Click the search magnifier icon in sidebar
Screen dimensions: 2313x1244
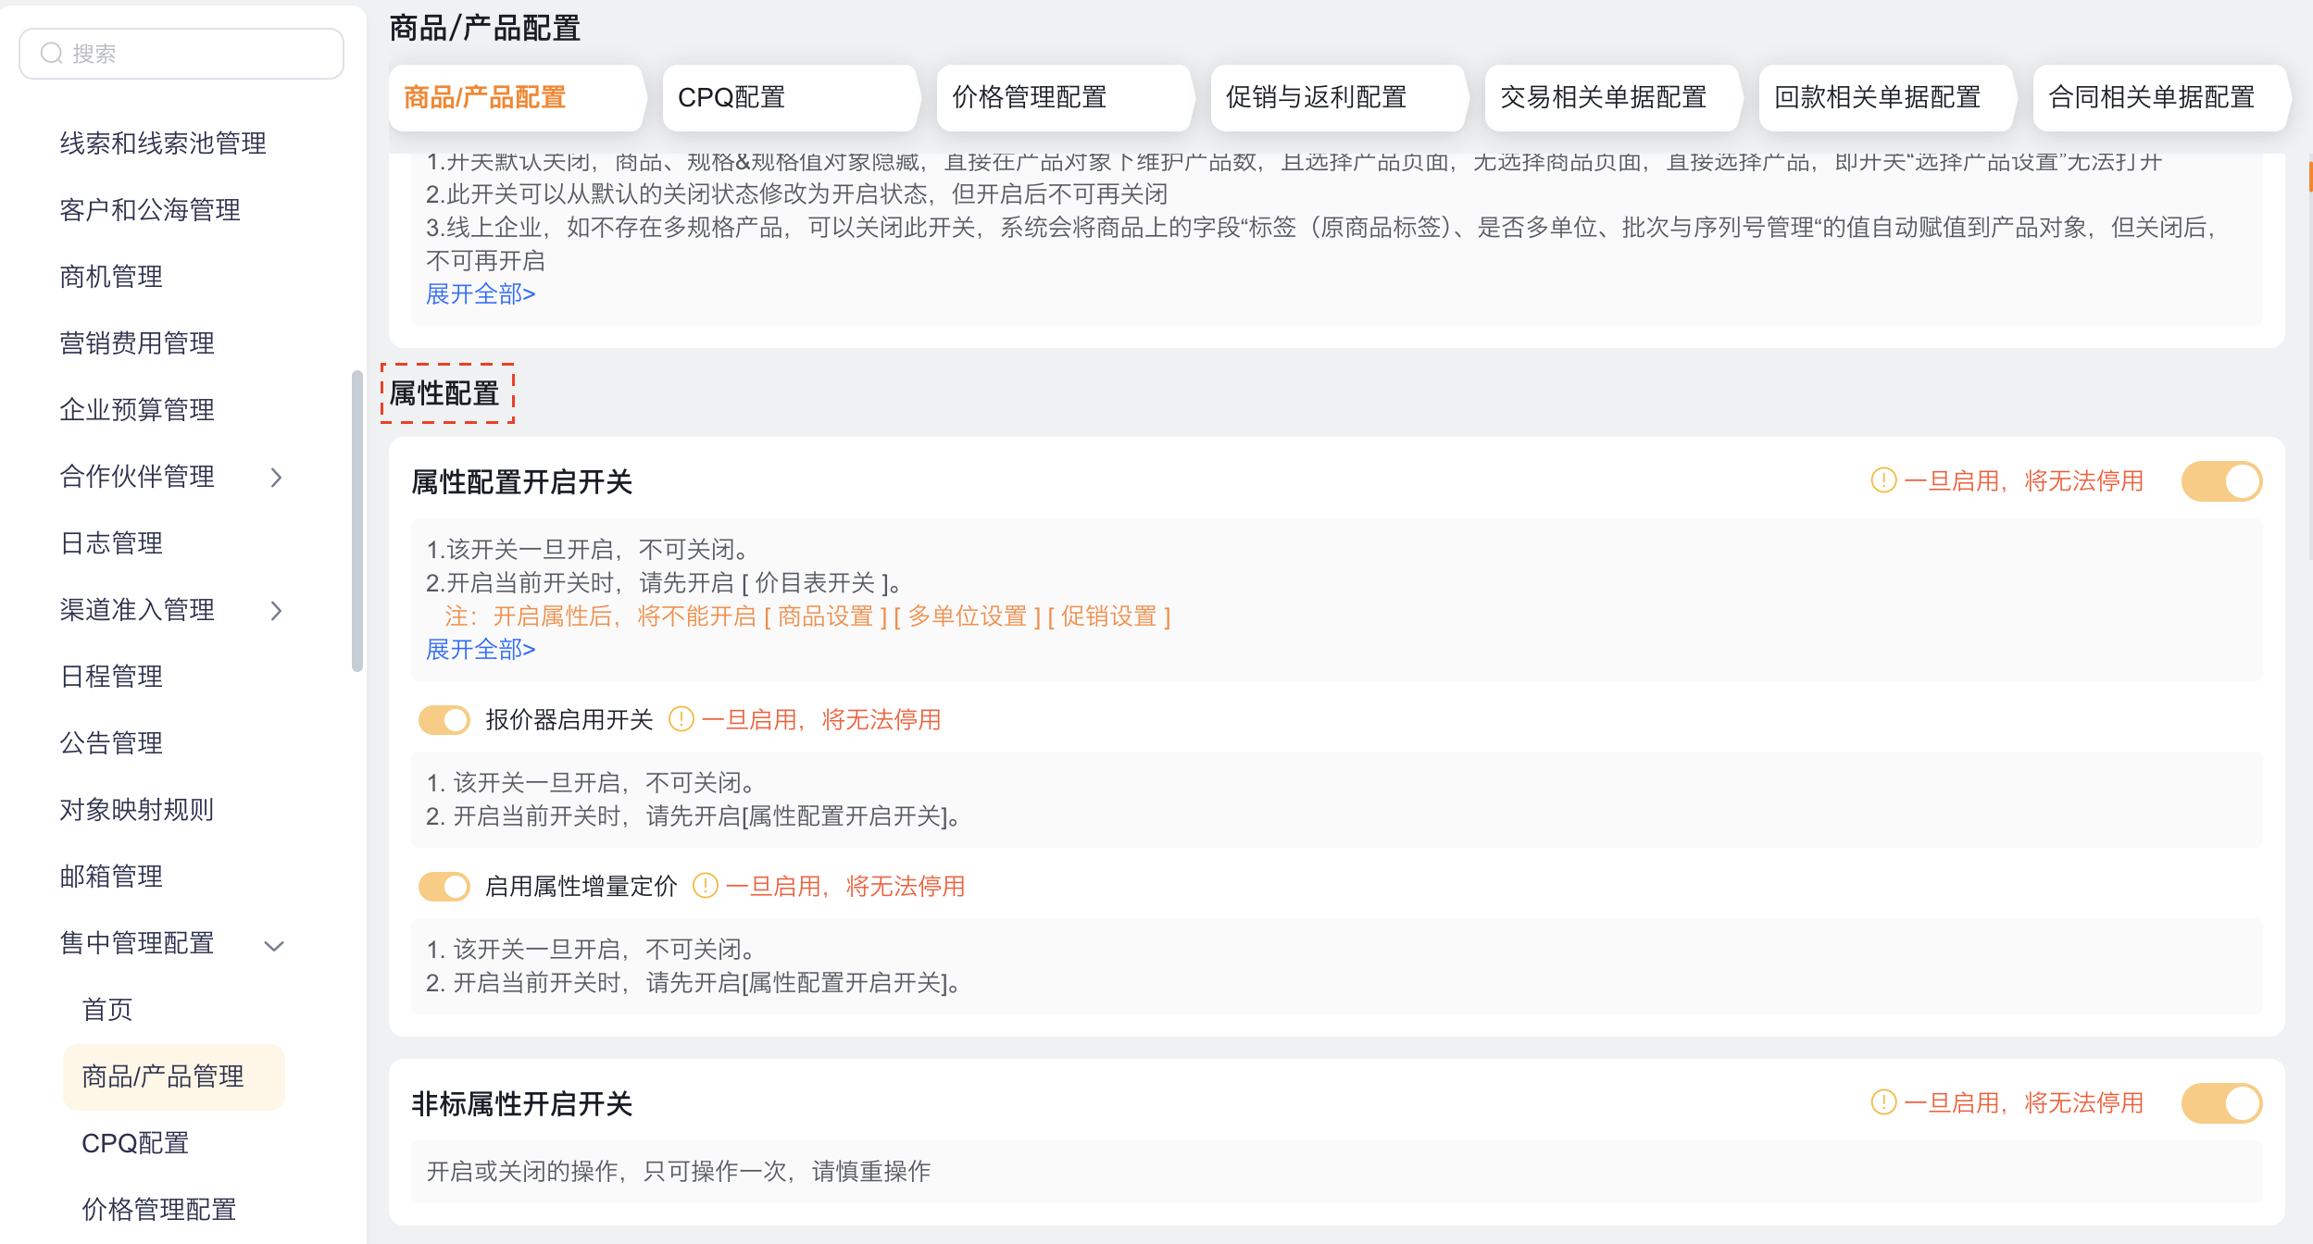52,54
